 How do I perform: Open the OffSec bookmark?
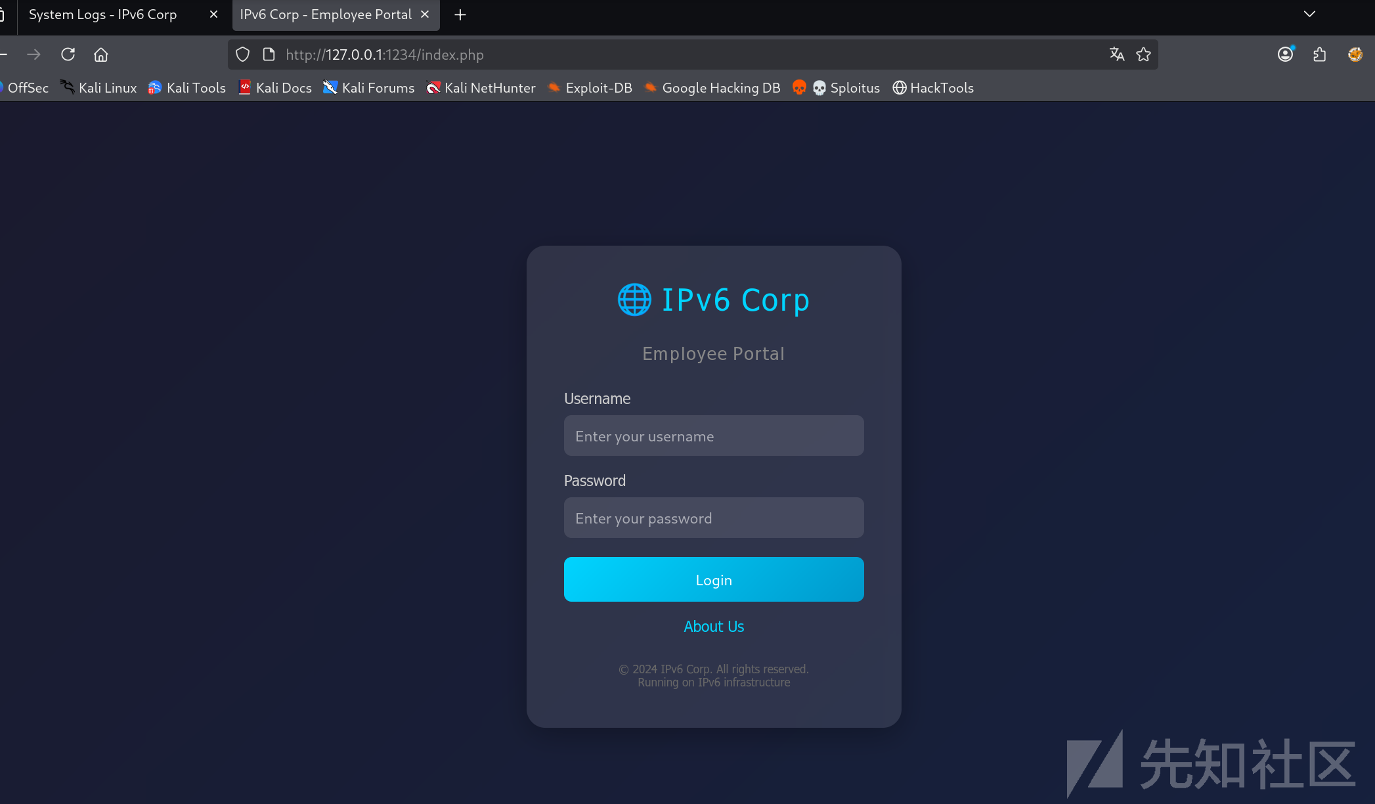coord(24,88)
